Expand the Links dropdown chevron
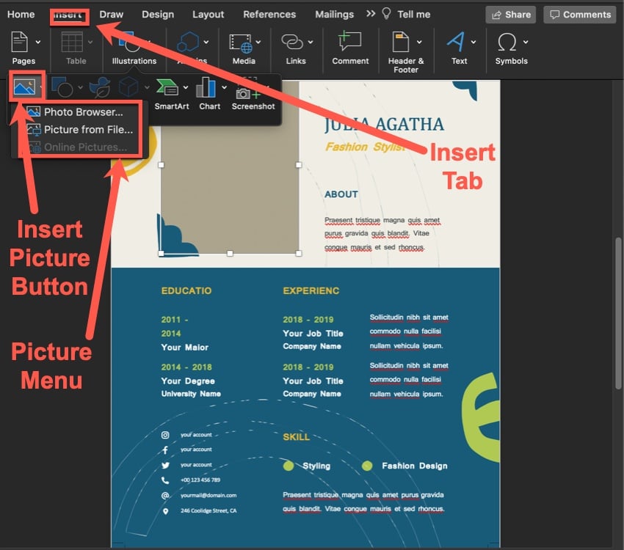The width and height of the screenshot is (624, 550). point(310,42)
